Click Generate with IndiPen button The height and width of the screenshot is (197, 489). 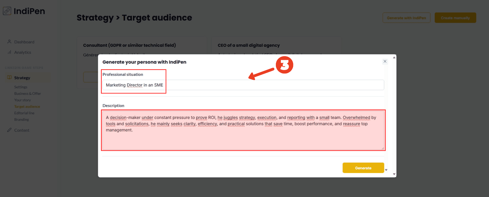(x=406, y=18)
